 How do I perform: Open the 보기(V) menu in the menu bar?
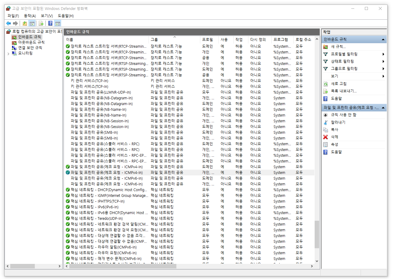tap(47, 16)
